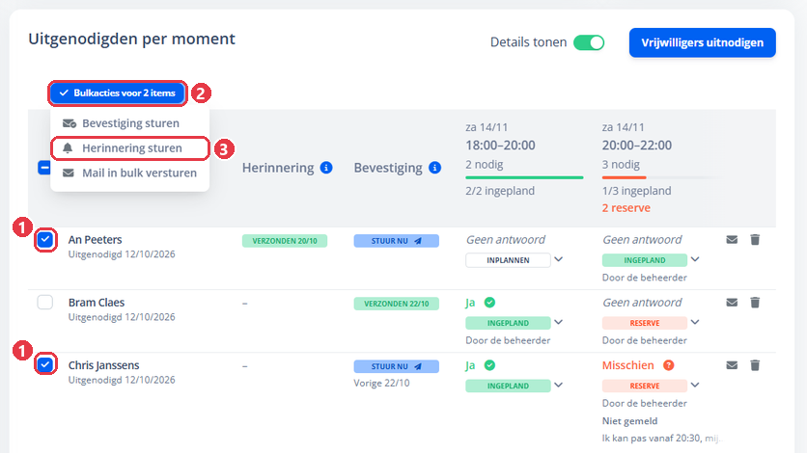Click VERZONDEN 22/10 badge
The image size is (807, 453).
tap(397, 304)
